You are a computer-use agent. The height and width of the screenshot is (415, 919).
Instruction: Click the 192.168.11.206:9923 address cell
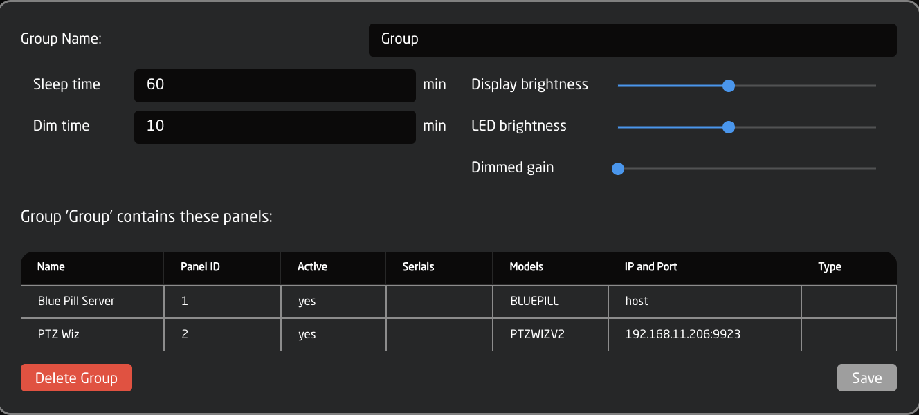(x=682, y=335)
